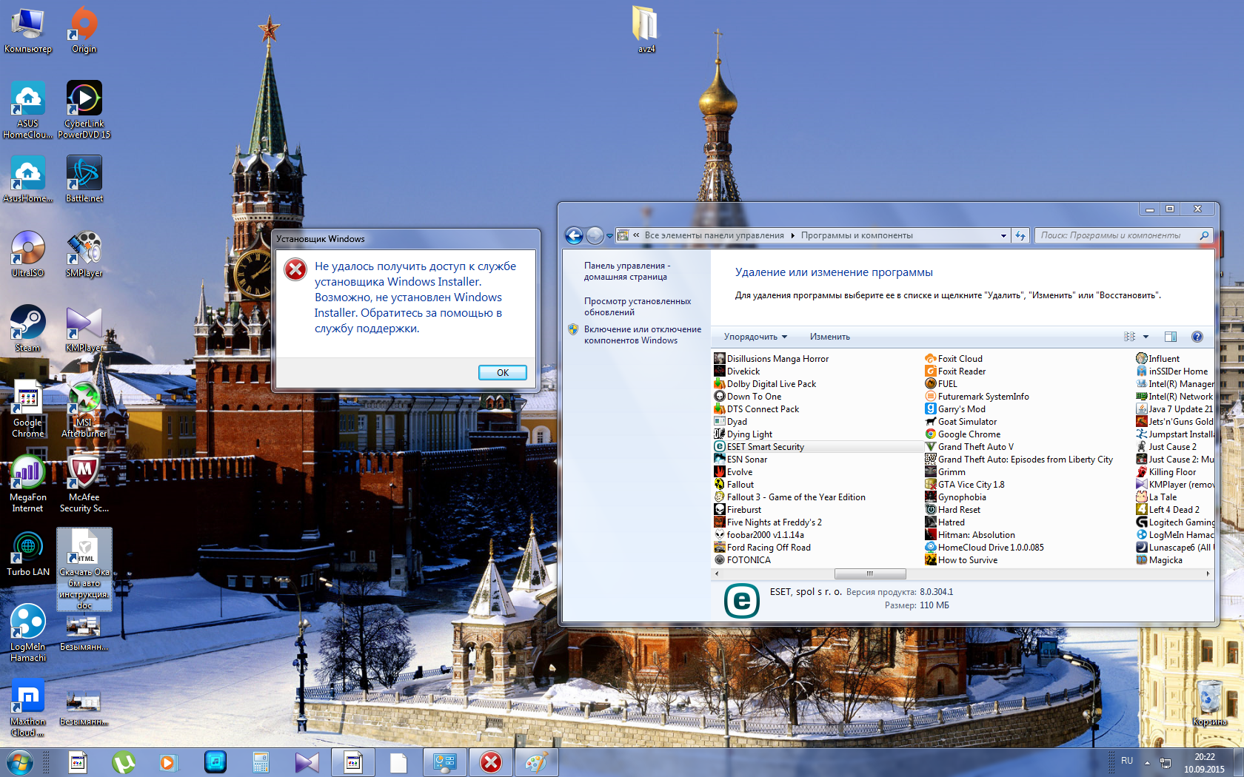This screenshot has width=1244, height=777.
Task: Open recent pages dropdown near navigation arrows
Action: tap(609, 236)
